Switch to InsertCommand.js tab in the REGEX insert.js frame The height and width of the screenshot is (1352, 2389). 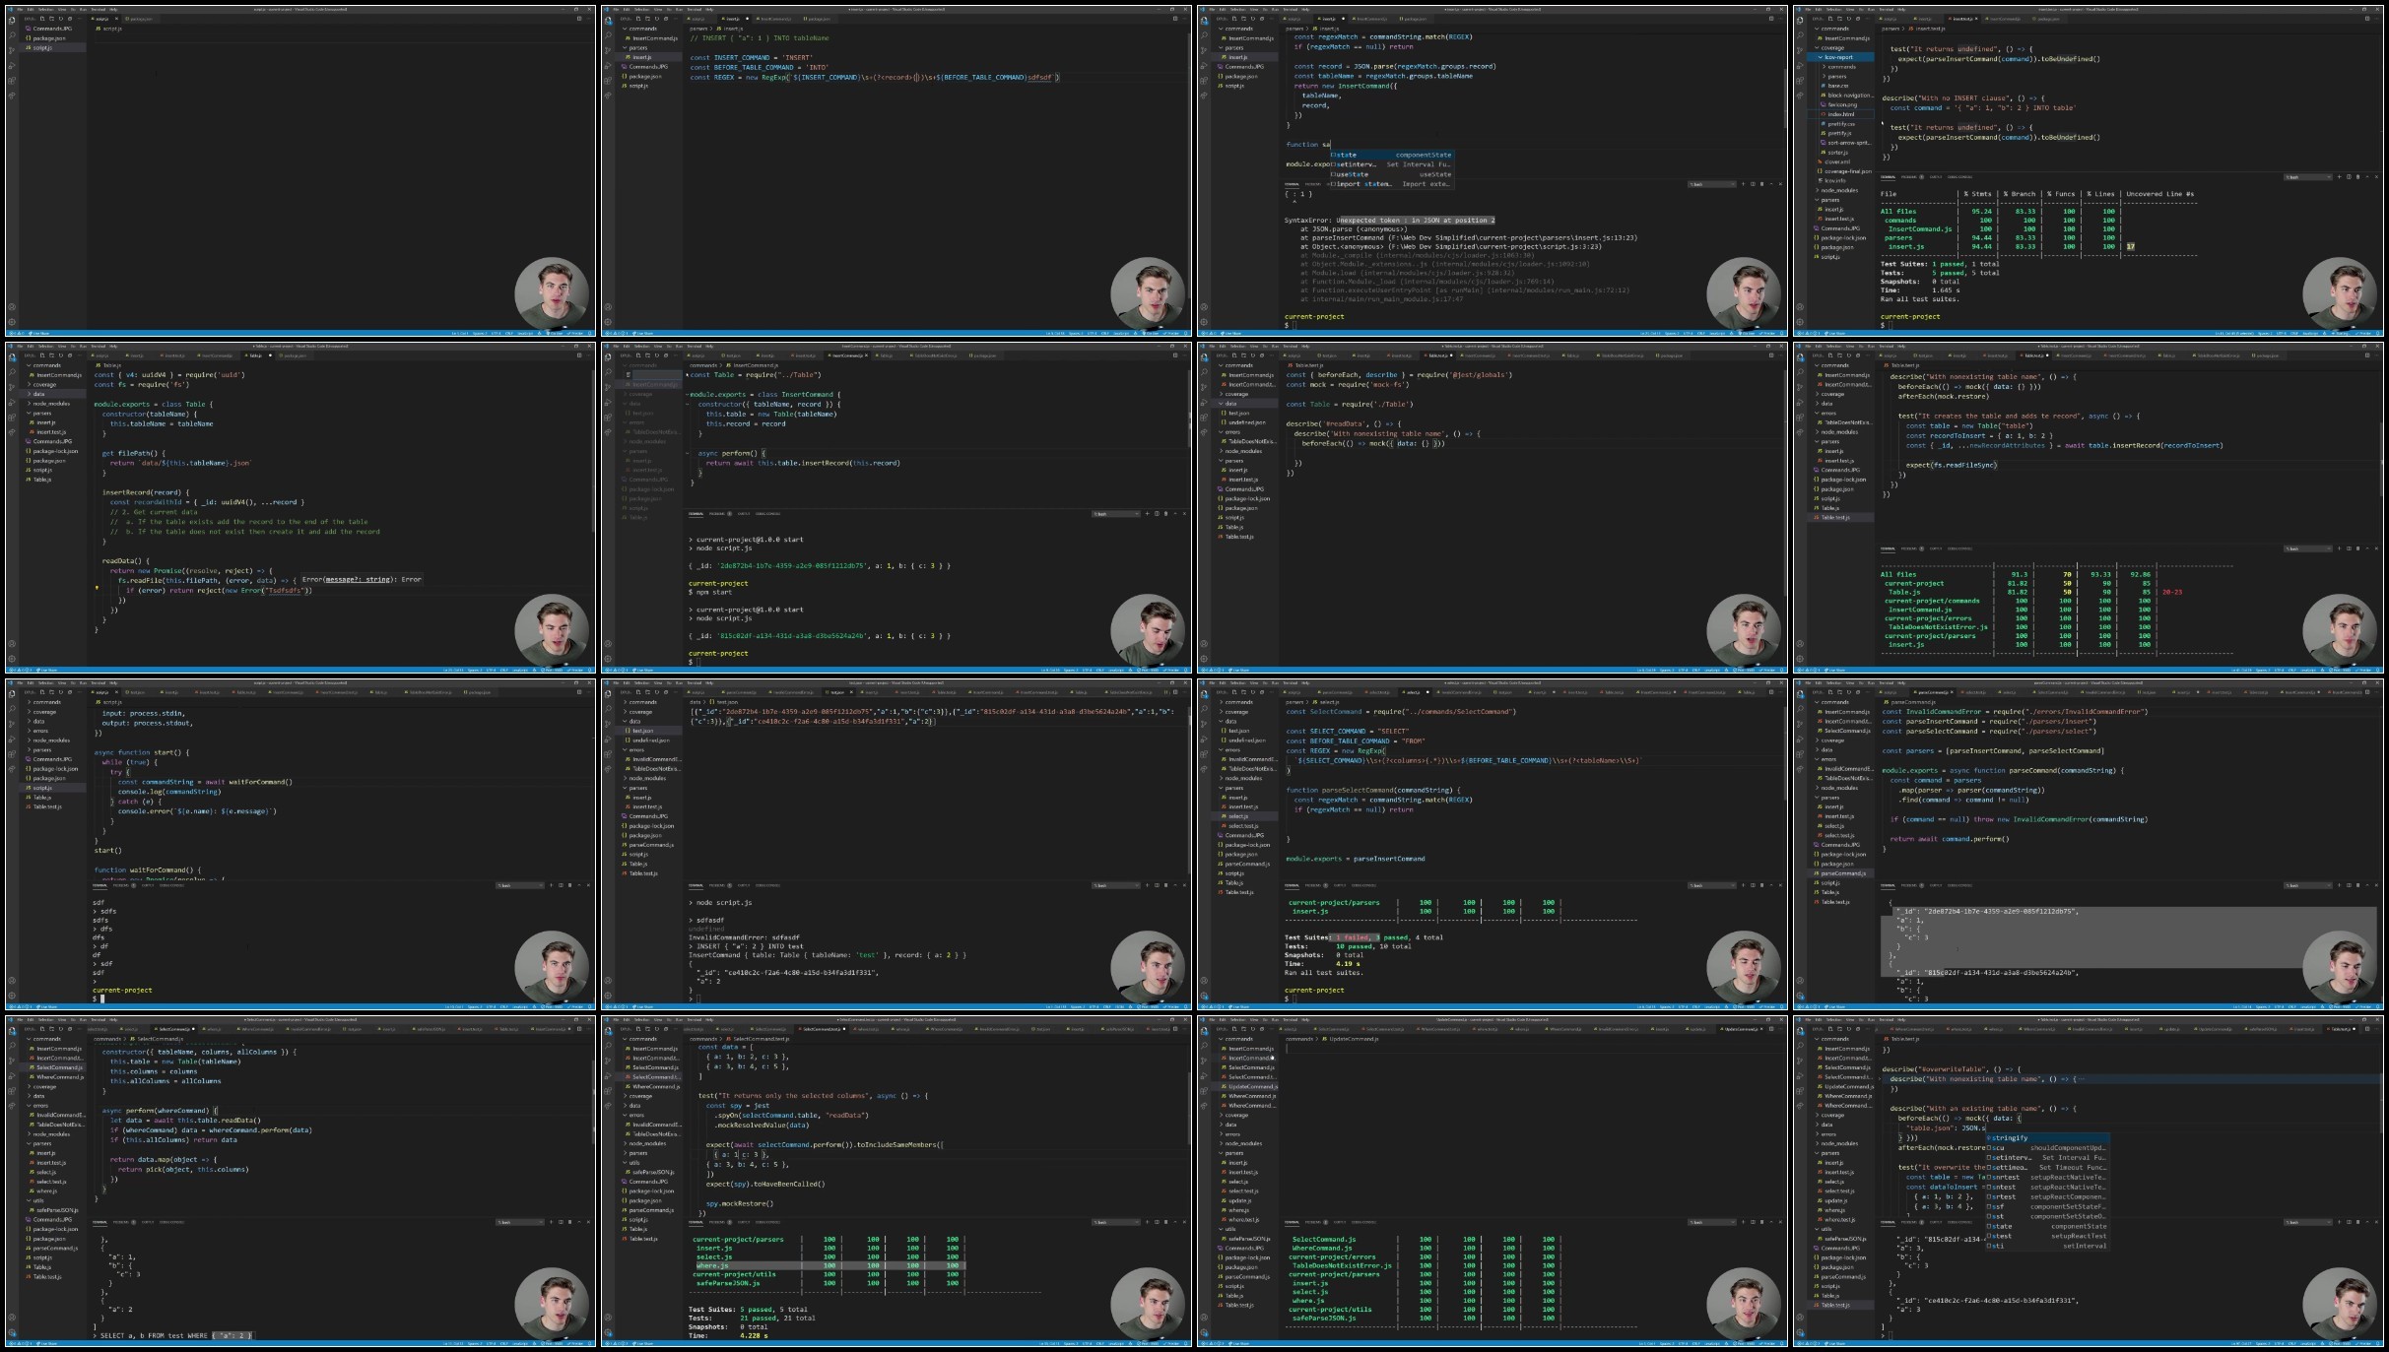[x=774, y=19]
